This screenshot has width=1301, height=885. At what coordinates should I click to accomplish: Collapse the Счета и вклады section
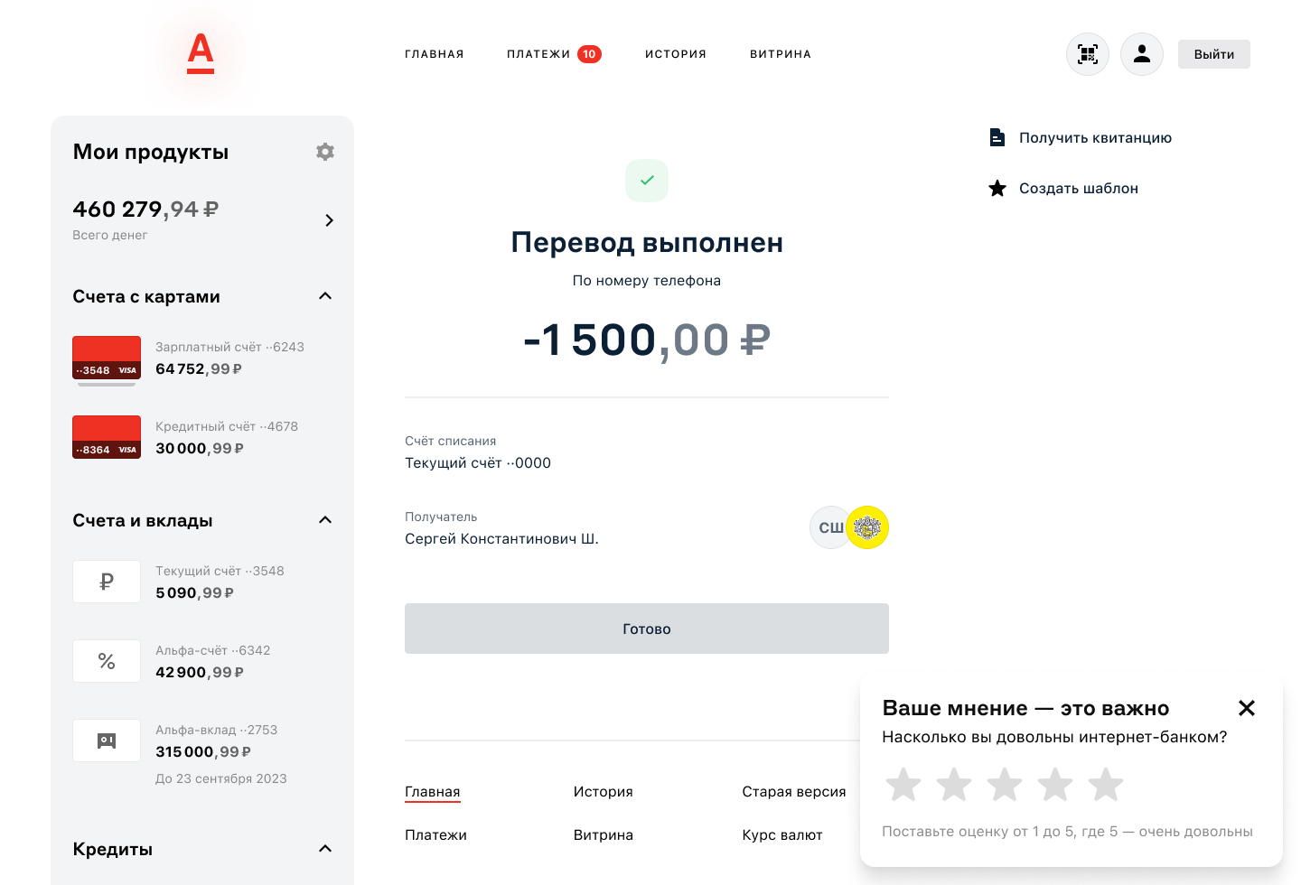[x=325, y=520]
